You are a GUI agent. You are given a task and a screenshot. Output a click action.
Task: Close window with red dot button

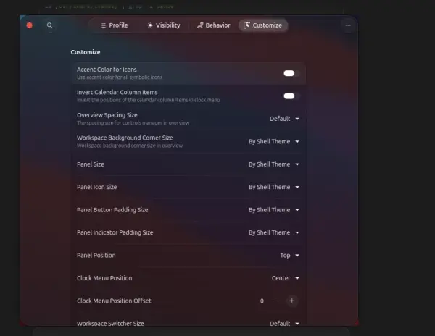pyautogui.click(x=30, y=25)
